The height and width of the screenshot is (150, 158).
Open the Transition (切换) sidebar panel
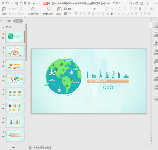coord(156,35)
